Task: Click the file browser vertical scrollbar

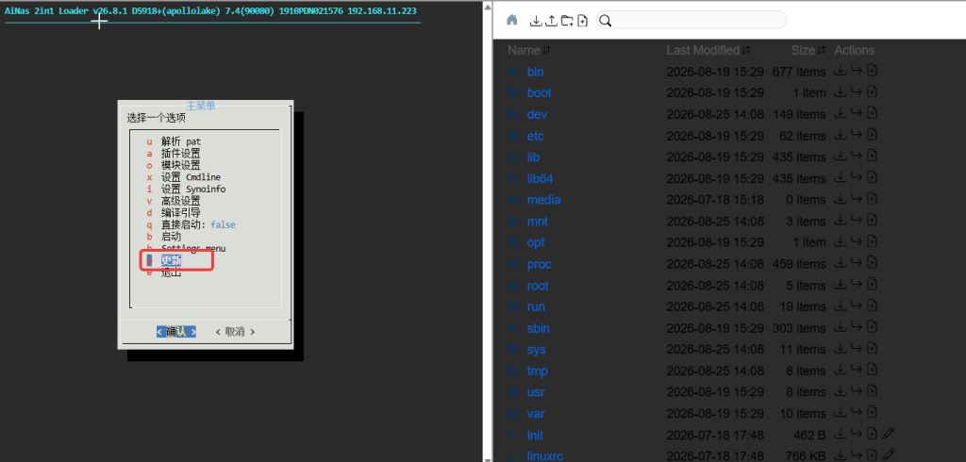Action: coord(488,231)
